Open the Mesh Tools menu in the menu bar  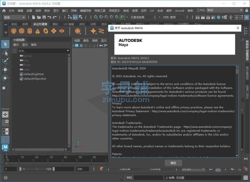coord(100,11)
